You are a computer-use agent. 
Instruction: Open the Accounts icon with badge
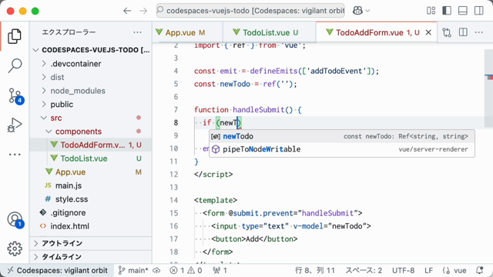[15, 219]
